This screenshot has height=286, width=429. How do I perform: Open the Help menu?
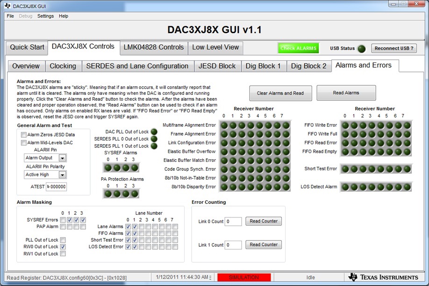(64, 16)
